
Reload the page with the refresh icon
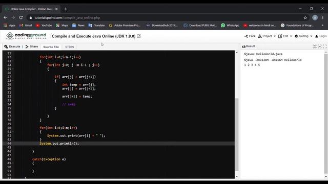pos(21,18)
